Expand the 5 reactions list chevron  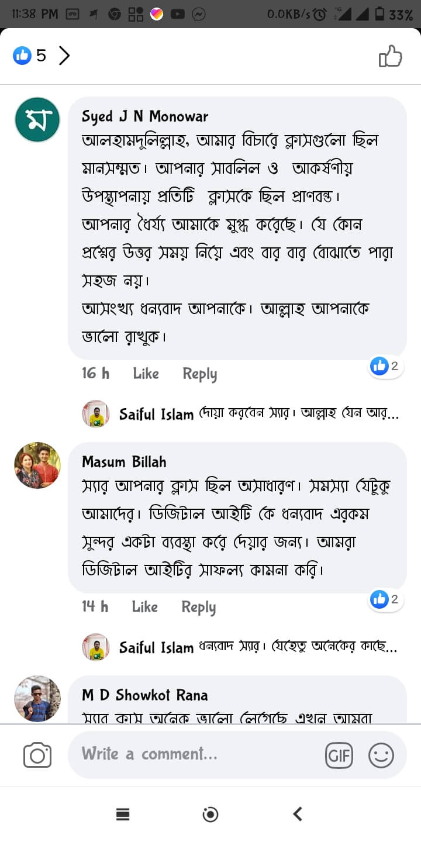coord(64,56)
